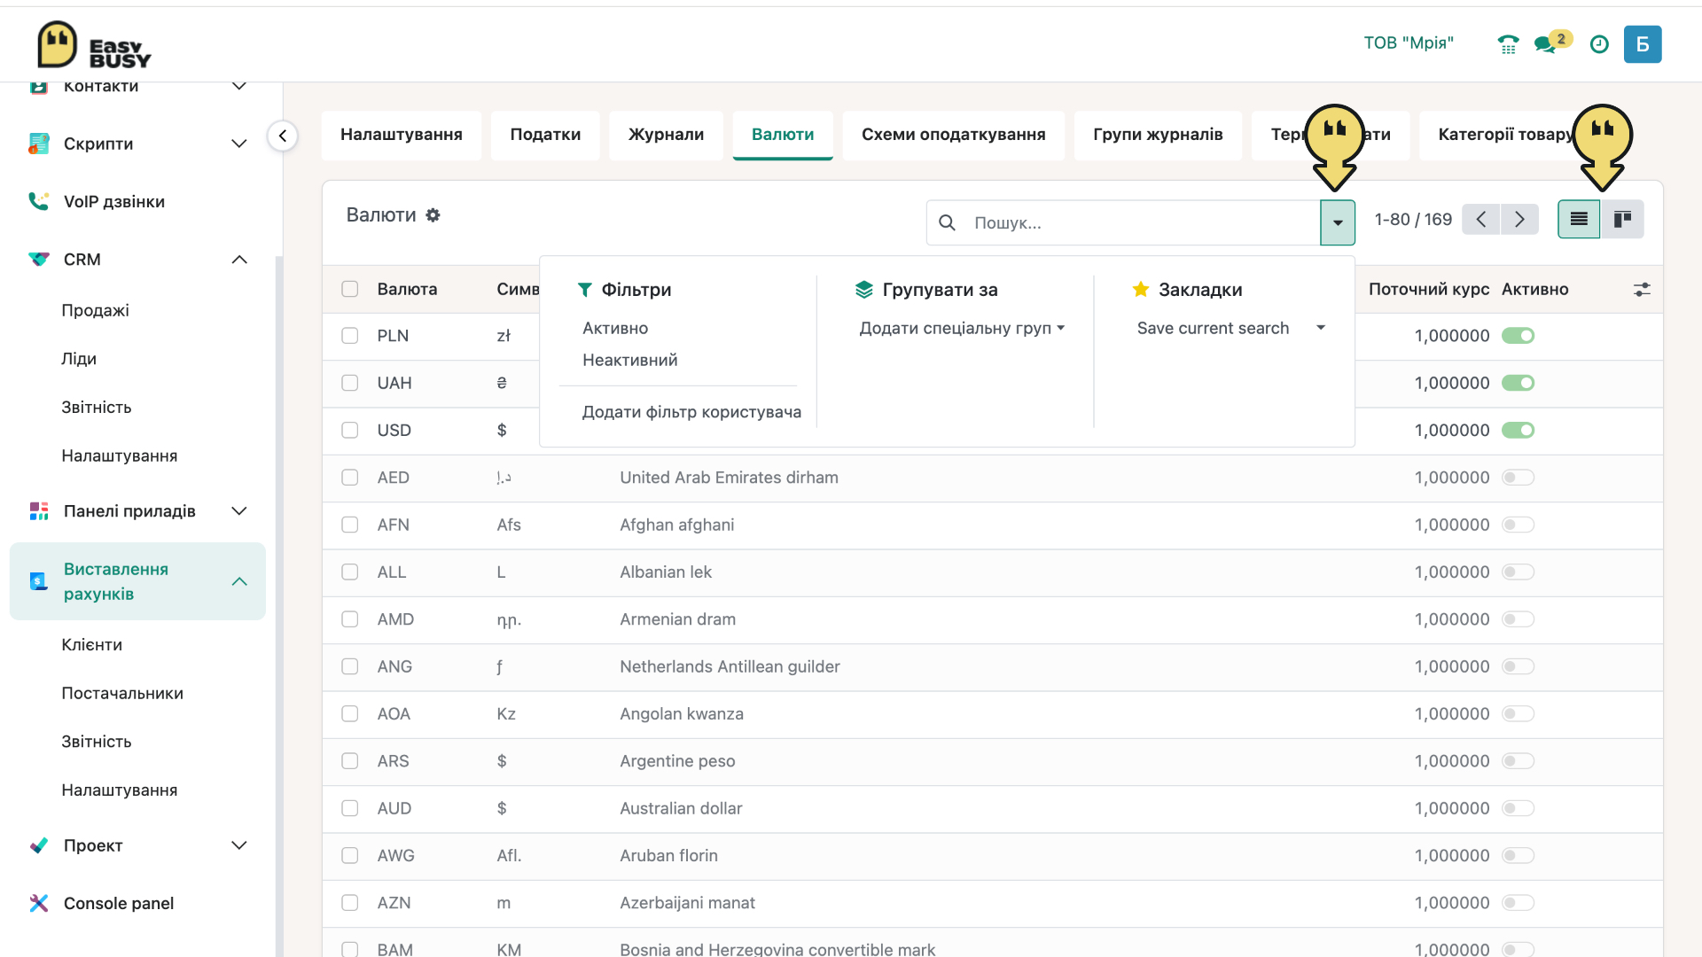Open the Категорії товару tab
The image size is (1702, 957).
click(x=1506, y=135)
